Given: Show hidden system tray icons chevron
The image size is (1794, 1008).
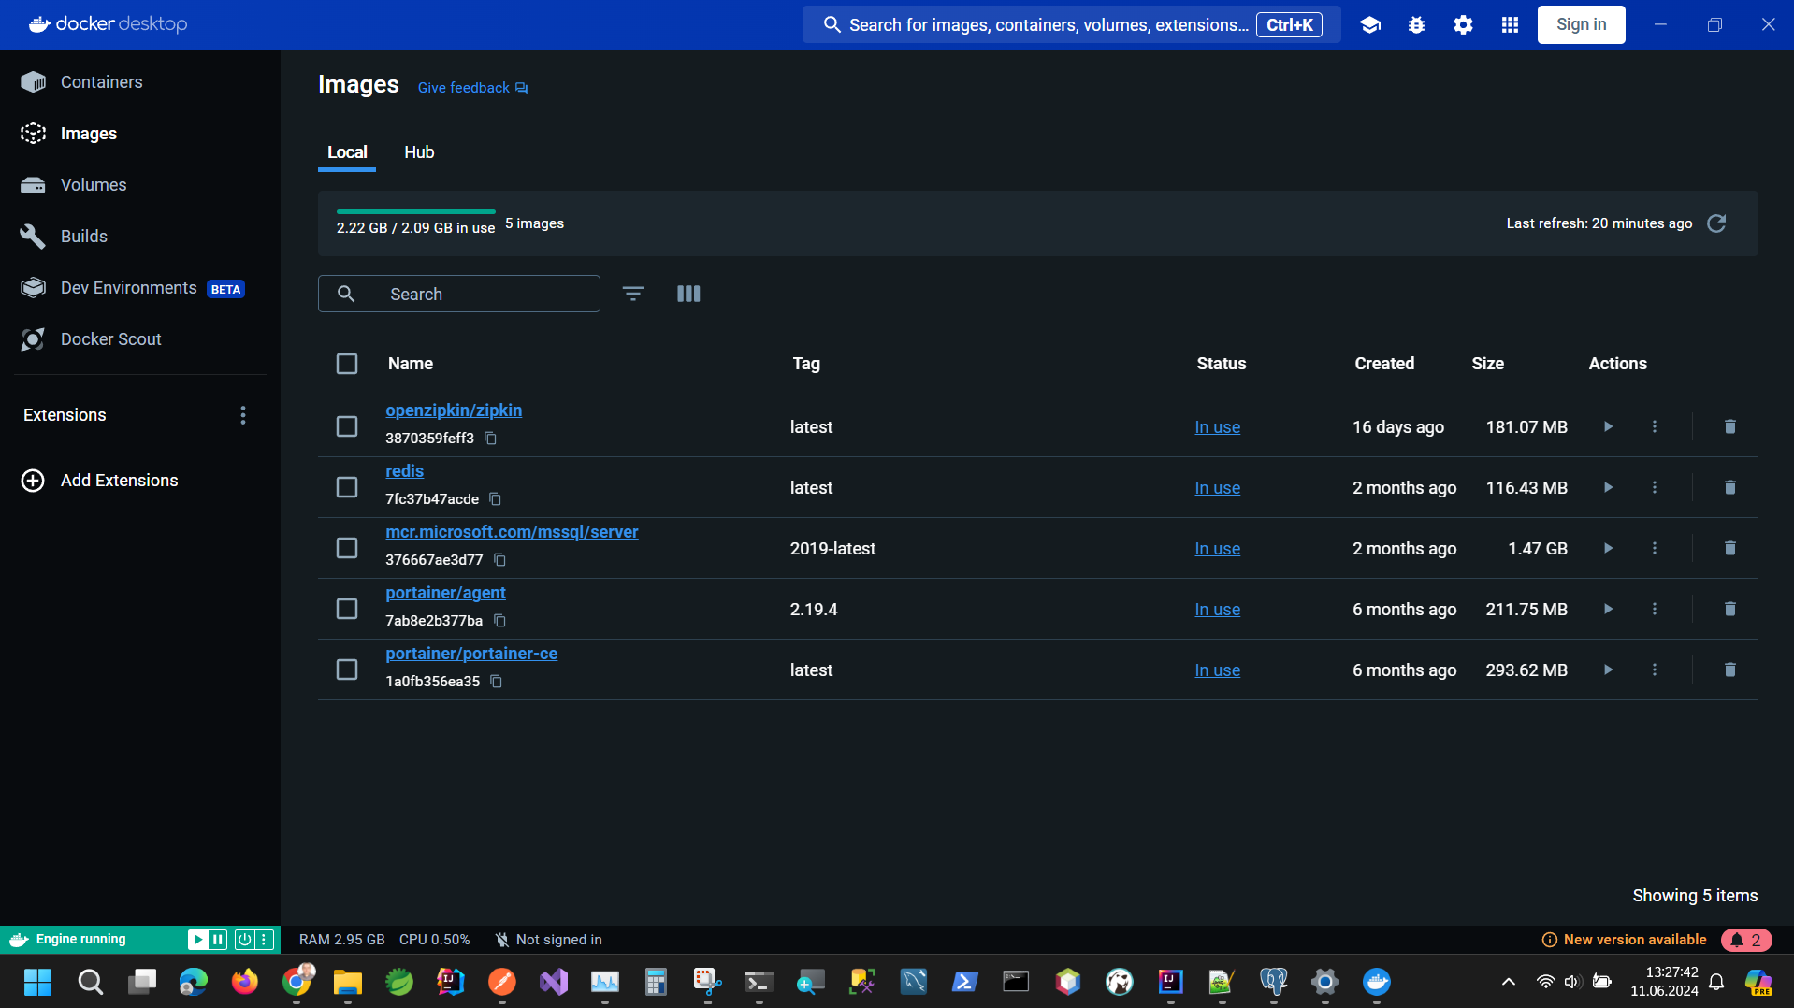Looking at the screenshot, I should pyautogui.click(x=1508, y=982).
